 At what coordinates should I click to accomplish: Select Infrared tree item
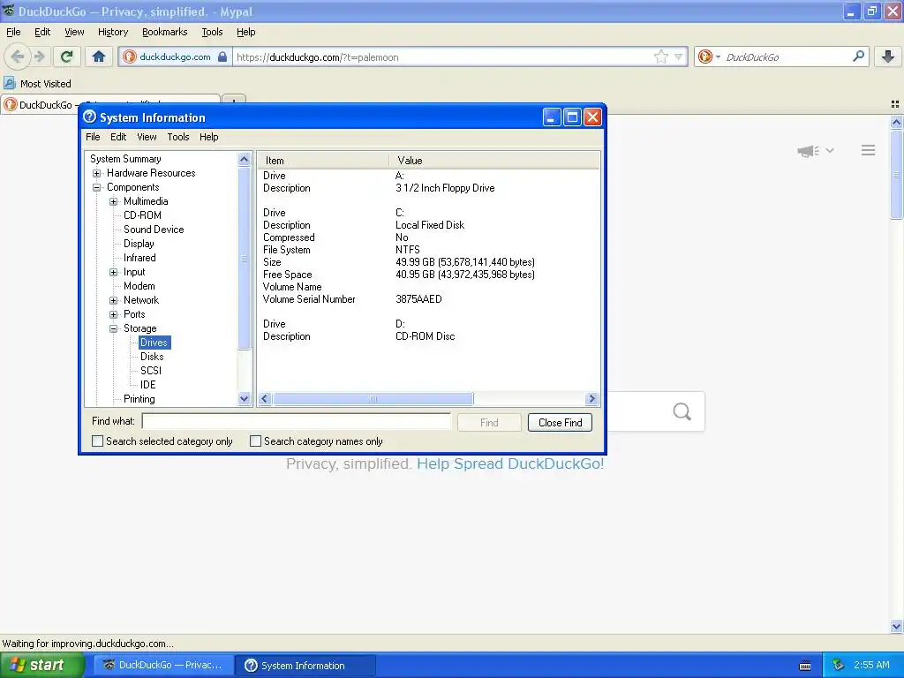pos(139,258)
